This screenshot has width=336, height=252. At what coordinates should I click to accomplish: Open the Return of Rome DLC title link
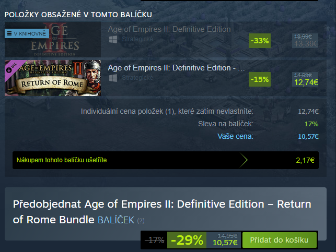pos(176,67)
